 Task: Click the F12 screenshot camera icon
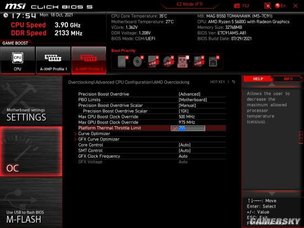point(237,6)
